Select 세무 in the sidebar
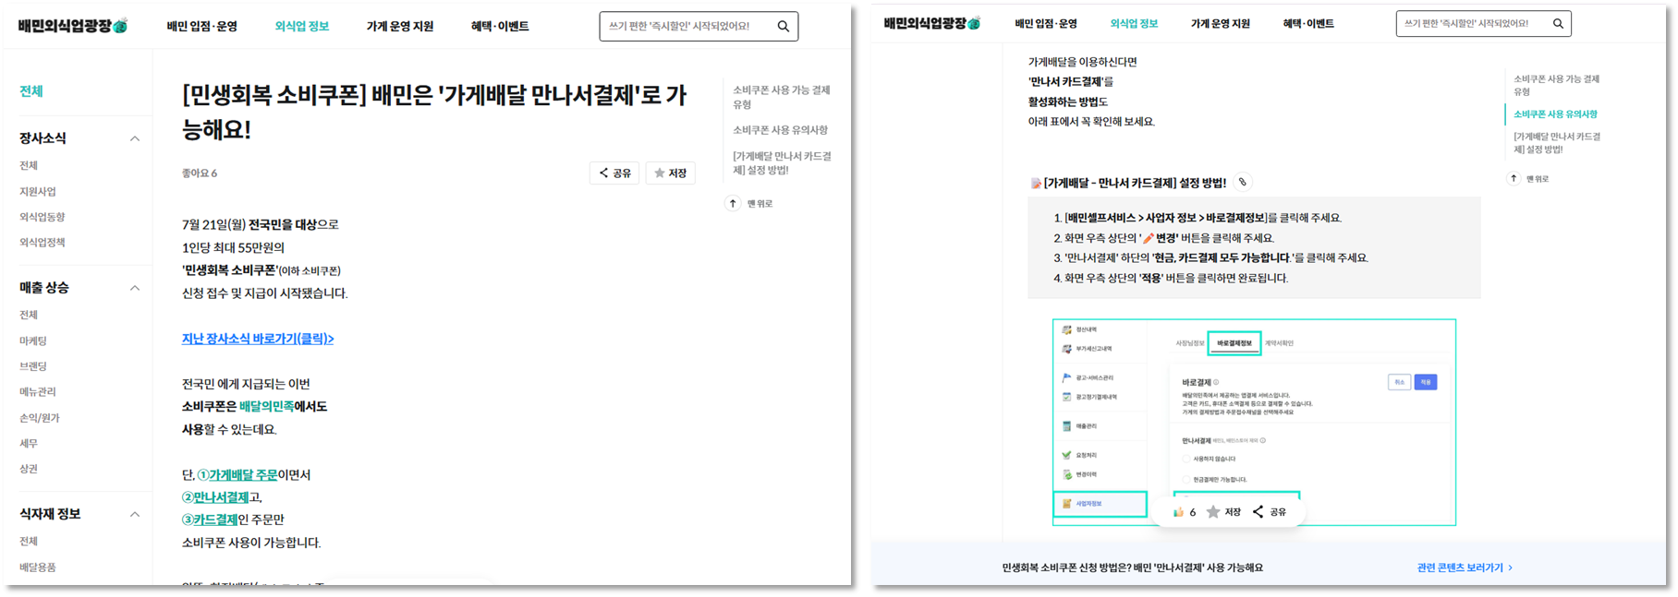The height and width of the screenshot is (597, 1678). [x=29, y=443]
